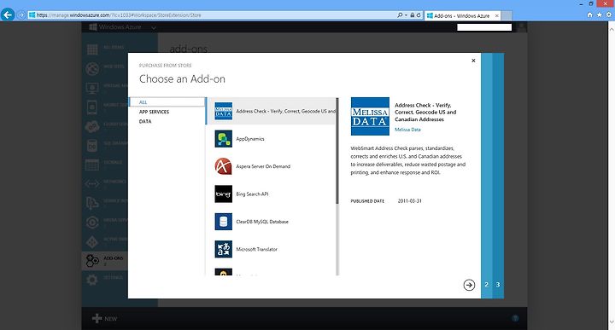Open Virtual Machines icon in sidebar

[x=92, y=88]
